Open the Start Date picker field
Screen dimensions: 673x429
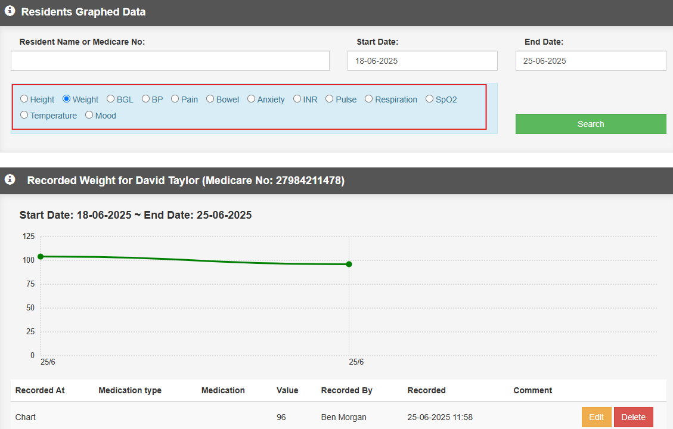tap(422, 61)
